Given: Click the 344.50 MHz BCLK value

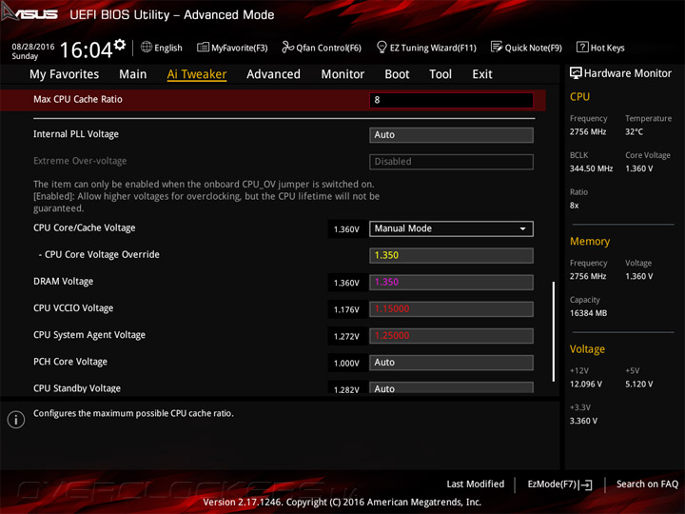Looking at the screenshot, I should [591, 168].
